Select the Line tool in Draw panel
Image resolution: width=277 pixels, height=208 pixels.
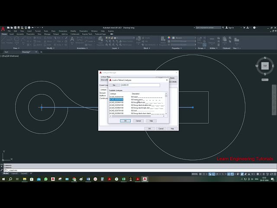click(x=3, y=40)
